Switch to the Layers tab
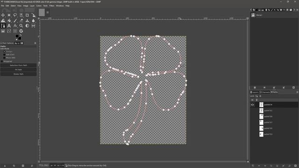The width and height of the screenshot is (299, 168). tap(254, 92)
